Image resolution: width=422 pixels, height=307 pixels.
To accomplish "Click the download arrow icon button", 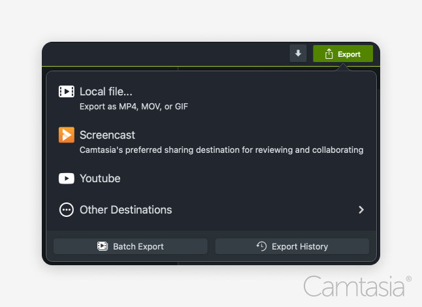I will [298, 54].
